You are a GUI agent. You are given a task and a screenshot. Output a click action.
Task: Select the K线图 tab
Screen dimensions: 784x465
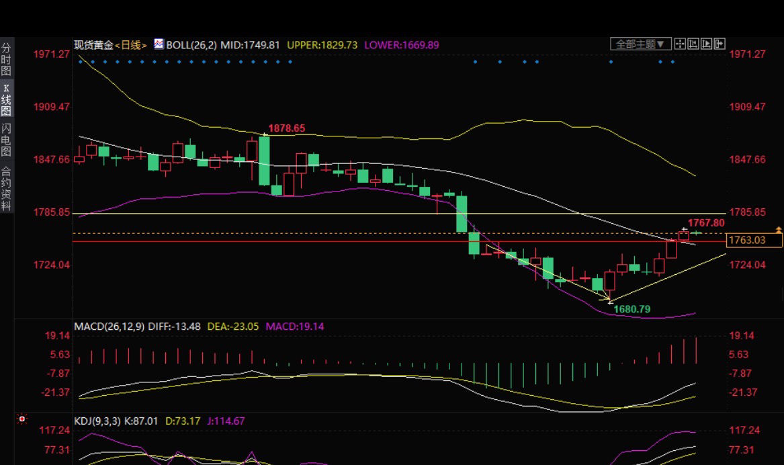click(x=6, y=99)
